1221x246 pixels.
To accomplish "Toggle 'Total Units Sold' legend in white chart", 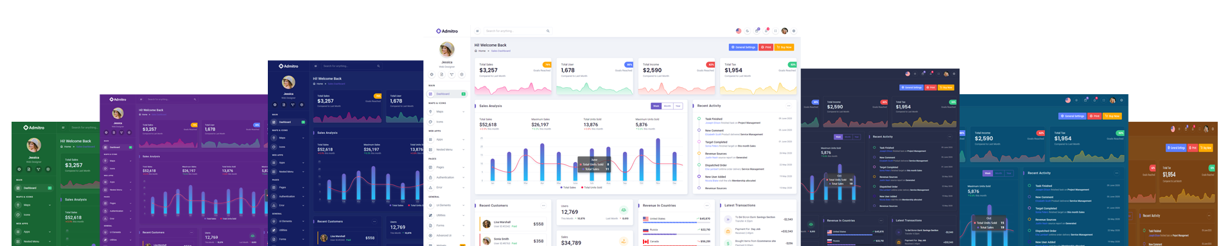I will [592, 188].
